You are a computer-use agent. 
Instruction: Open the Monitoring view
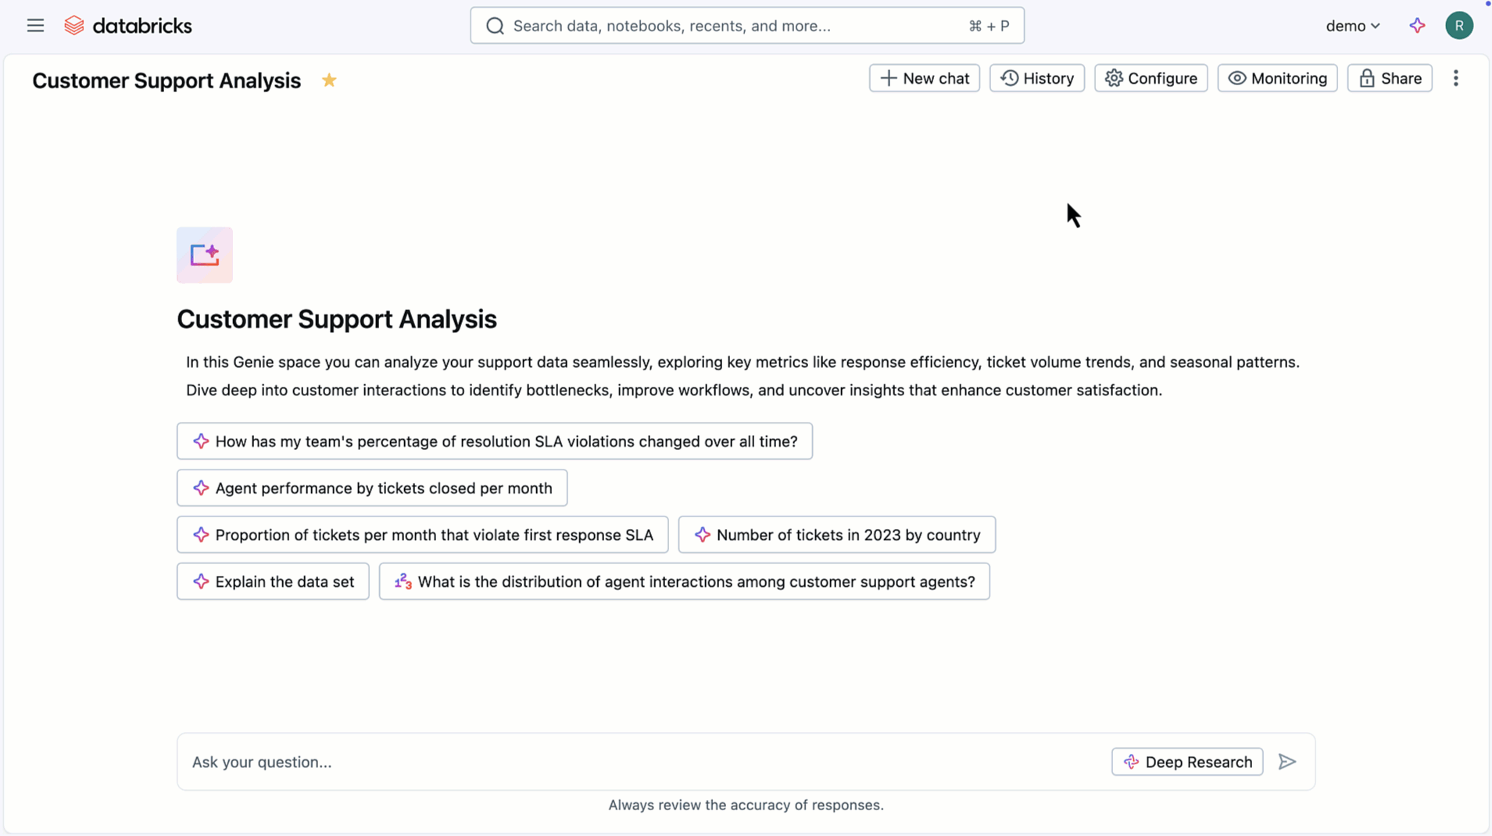click(x=1277, y=78)
